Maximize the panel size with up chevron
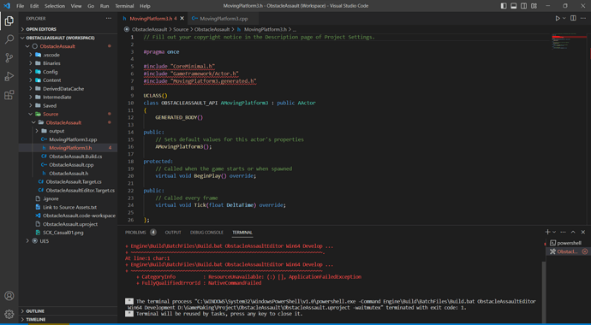This screenshot has height=325, width=591. point(573,232)
